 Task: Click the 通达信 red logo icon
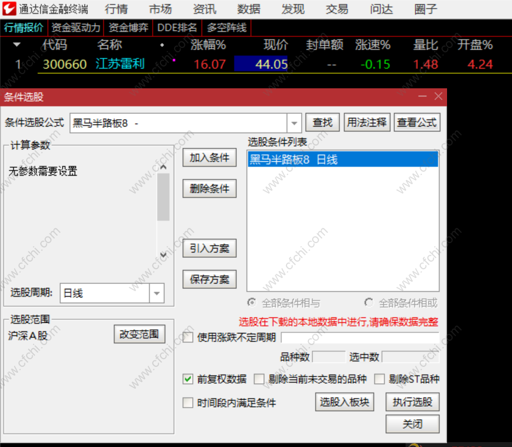(x=9, y=9)
